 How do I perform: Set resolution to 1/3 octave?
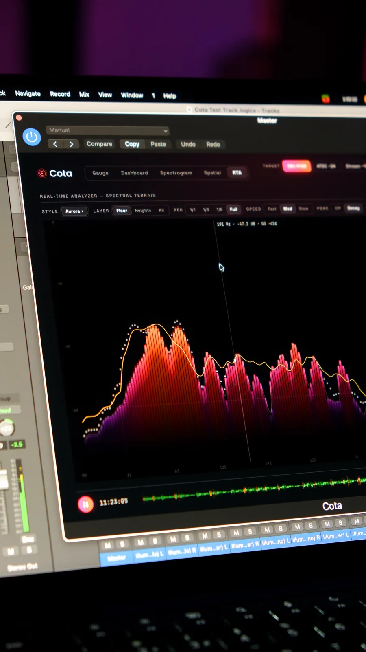click(x=206, y=210)
